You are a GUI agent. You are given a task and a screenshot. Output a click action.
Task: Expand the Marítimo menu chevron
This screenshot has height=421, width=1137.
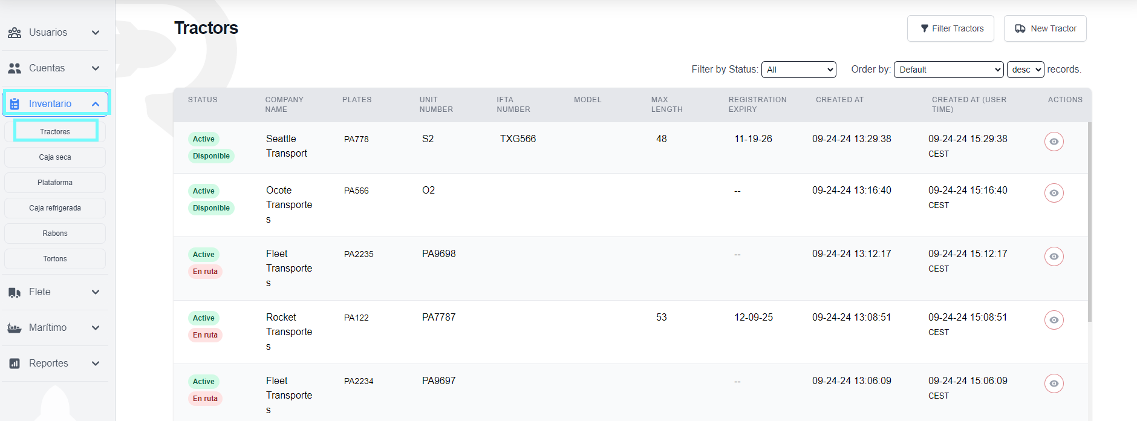pos(96,328)
